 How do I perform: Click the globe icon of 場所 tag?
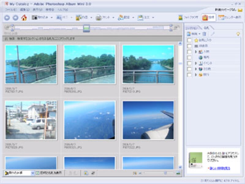(x=201, y=57)
